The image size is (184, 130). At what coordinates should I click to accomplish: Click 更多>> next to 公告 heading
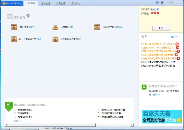175,37
